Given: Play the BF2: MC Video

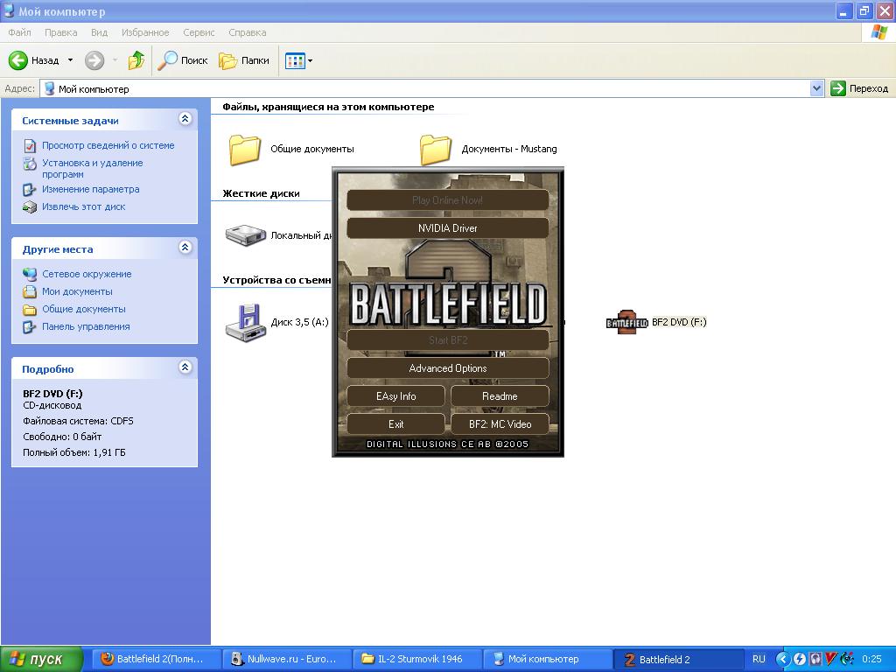Looking at the screenshot, I should pyautogui.click(x=500, y=424).
